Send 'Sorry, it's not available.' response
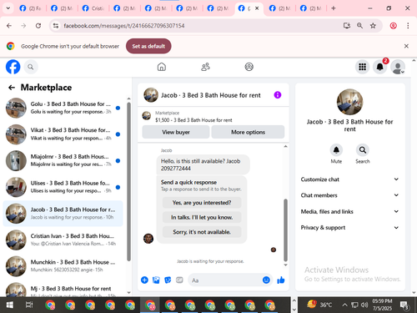This screenshot has height=313, width=417. coord(202,232)
